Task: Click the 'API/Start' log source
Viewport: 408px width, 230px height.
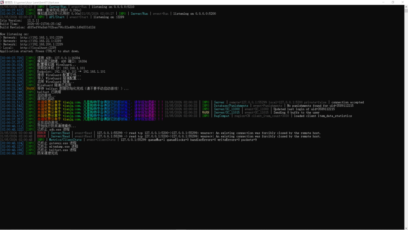Action: point(57,17)
